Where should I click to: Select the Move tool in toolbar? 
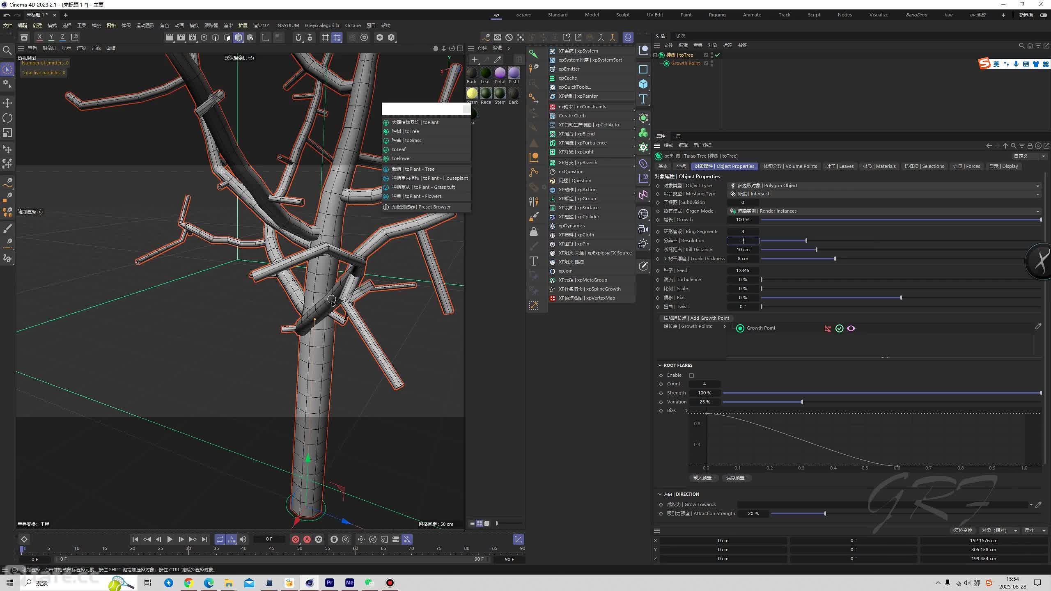coord(8,103)
